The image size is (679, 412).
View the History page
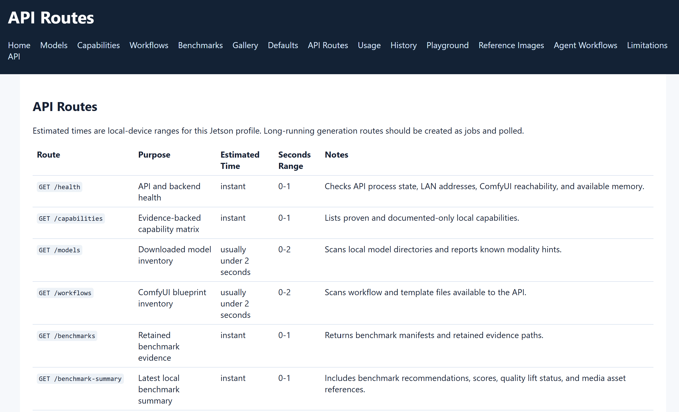tap(403, 45)
